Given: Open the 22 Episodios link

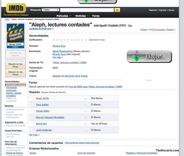Looking at the screenshot, I should click(159, 30).
